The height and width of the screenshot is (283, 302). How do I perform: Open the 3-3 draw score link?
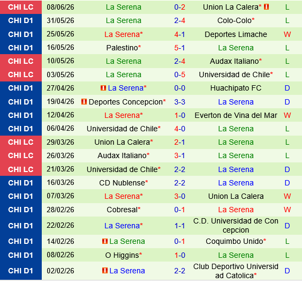tap(179, 102)
